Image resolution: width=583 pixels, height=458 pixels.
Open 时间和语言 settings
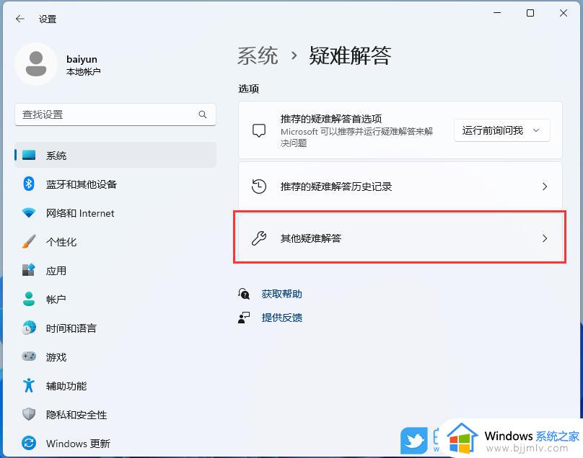click(115, 328)
